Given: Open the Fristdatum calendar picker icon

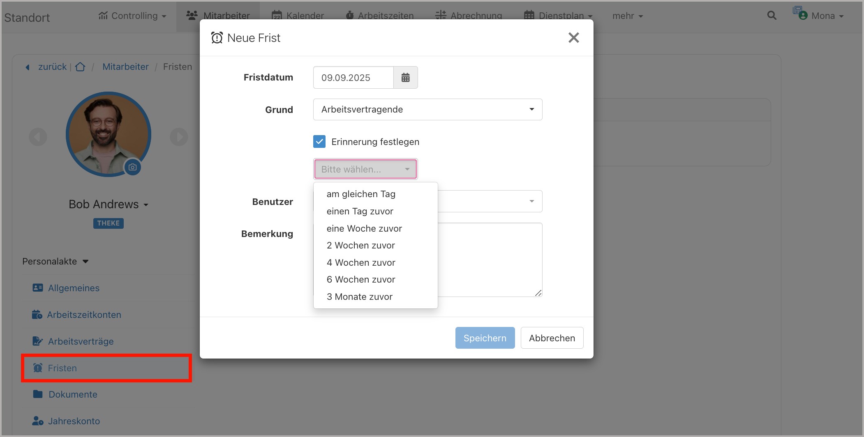Looking at the screenshot, I should [405, 78].
